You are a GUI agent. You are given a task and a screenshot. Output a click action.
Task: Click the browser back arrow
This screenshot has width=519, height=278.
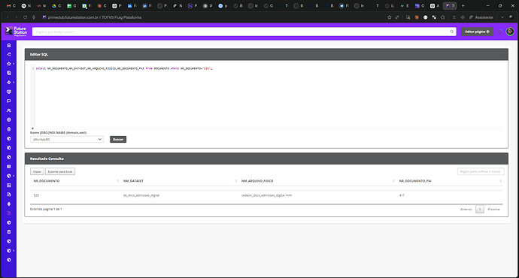click(x=8, y=17)
